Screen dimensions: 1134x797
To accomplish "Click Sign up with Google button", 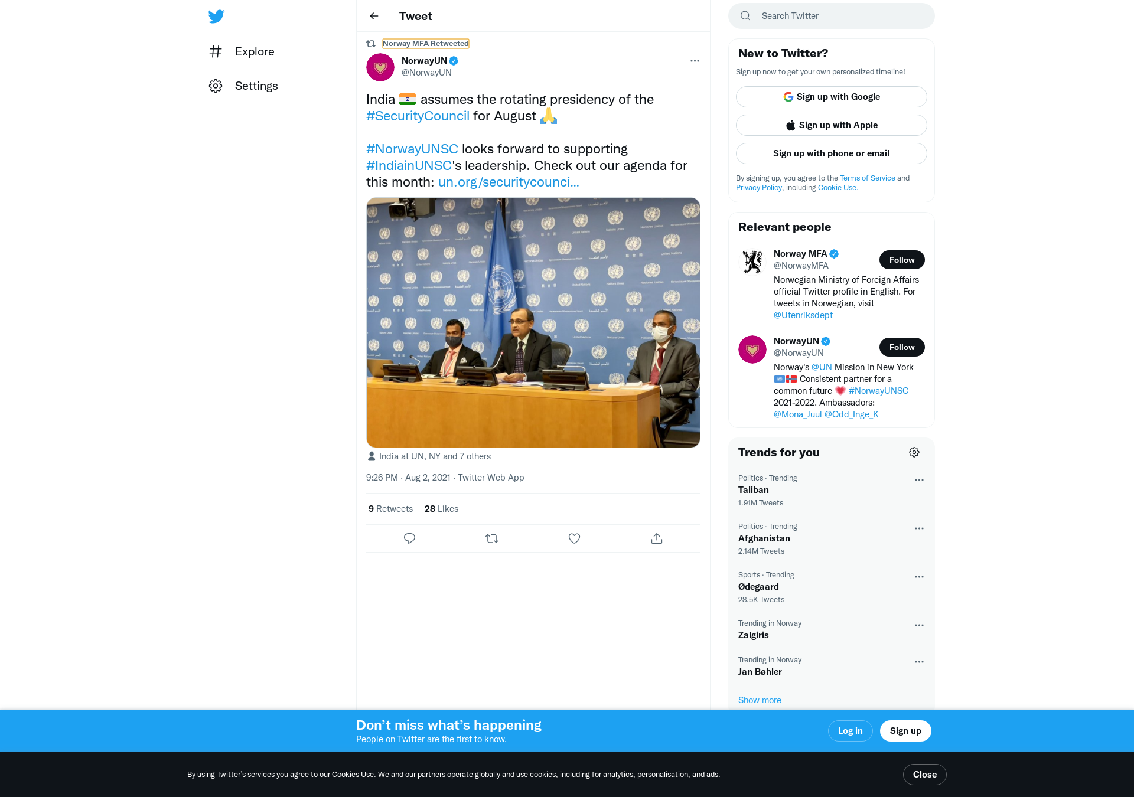I will click(832, 97).
